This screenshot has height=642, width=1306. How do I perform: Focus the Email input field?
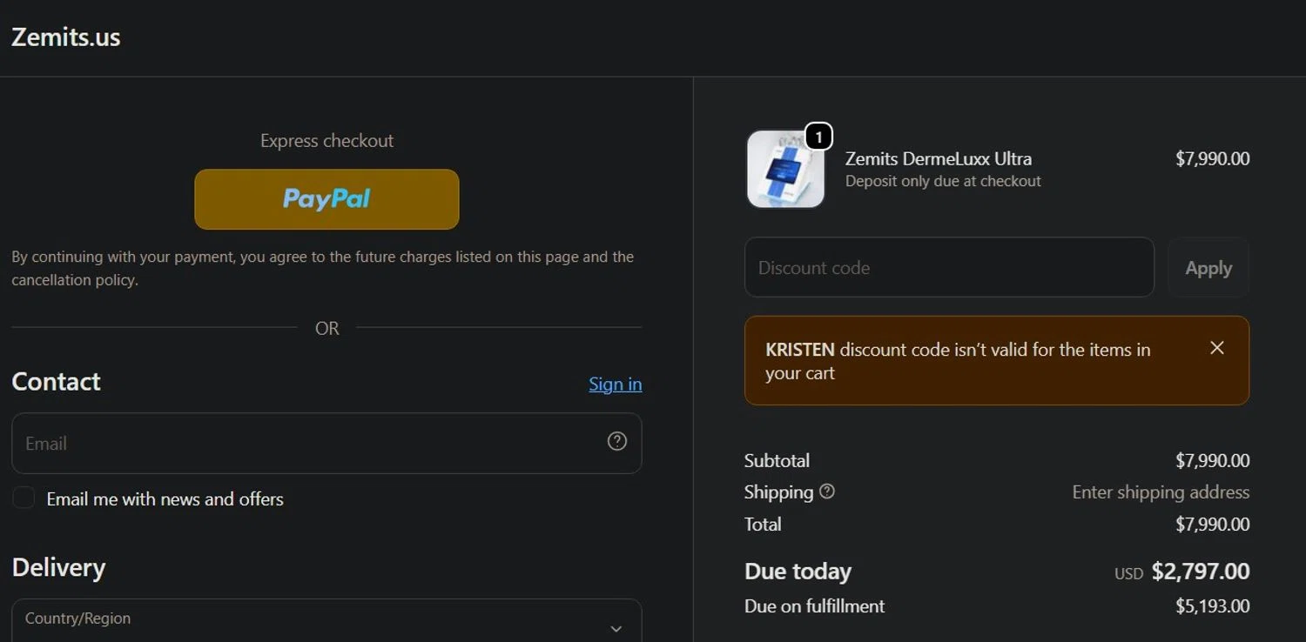(326, 443)
